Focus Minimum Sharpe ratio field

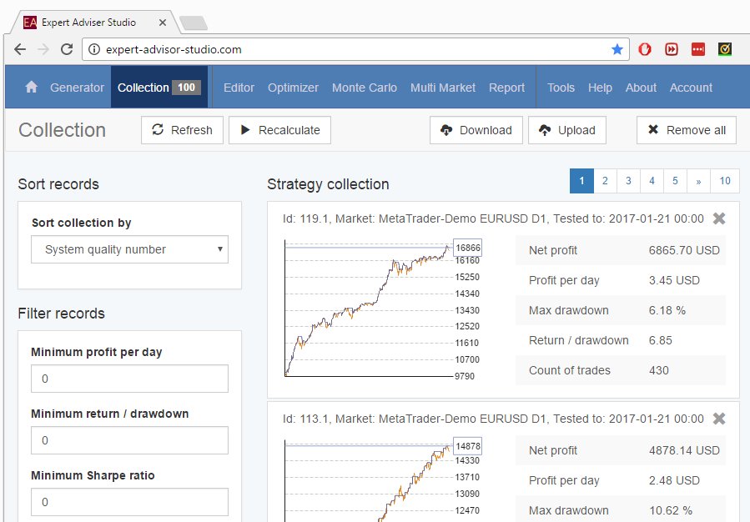[129, 502]
